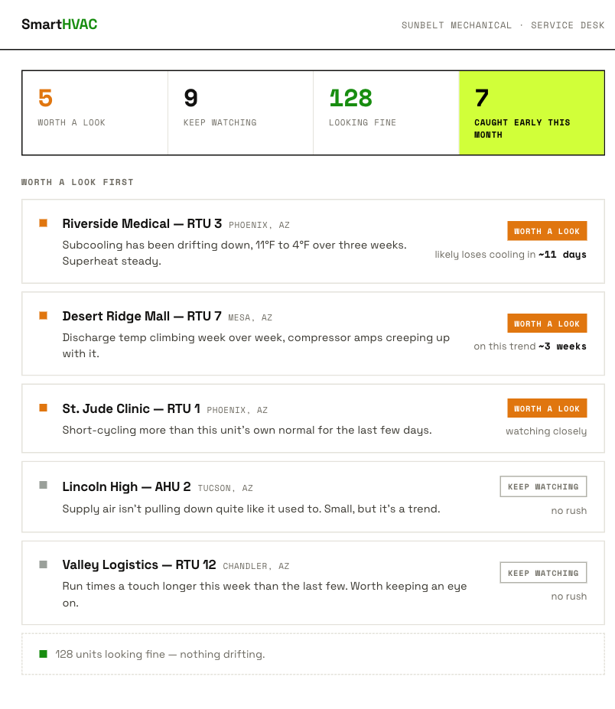This screenshot has height=709, width=615.
Task: Click the orange status square beside Desert Ridge Mall
Action: click(x=44, y=316)
